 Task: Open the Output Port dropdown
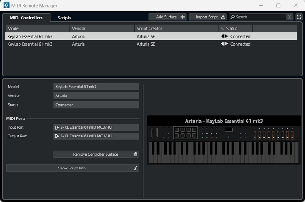click(x=96, y=136)
